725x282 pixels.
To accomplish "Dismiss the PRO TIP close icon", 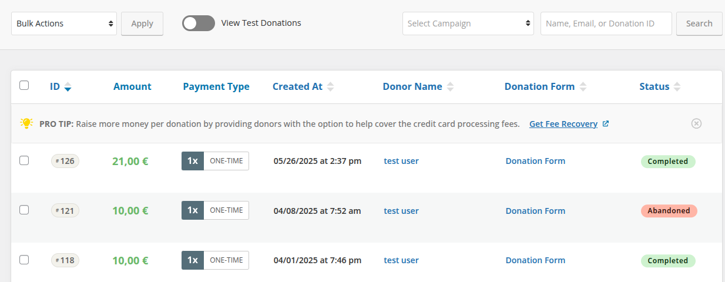I will pyautogui.click(x=696, y=123).
